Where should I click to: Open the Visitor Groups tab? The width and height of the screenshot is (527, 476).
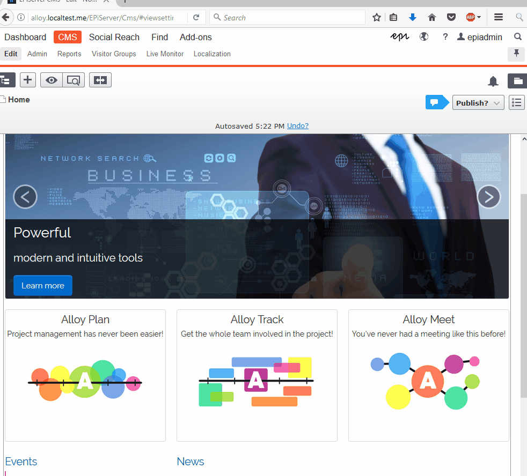click(x=114, y=54)
